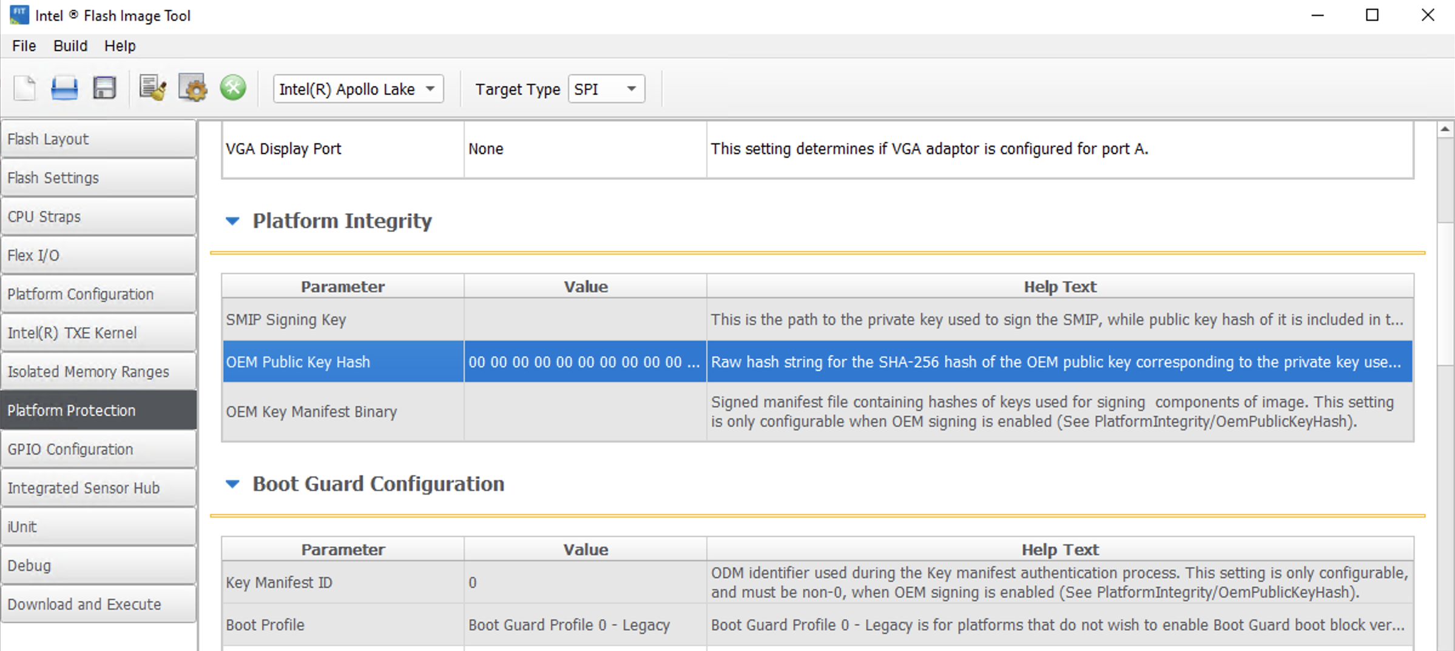Screen dimensions: 1455x651
Task: Switch to the CPU Straps tab
Action: (x=98, y=216)
